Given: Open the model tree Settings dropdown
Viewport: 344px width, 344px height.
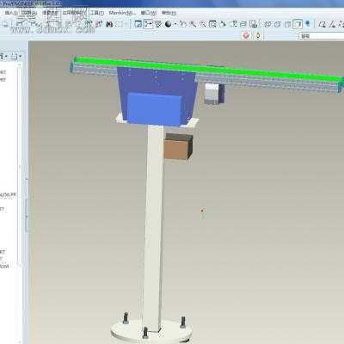Looking at the screenshot, I should coord(15,57).
